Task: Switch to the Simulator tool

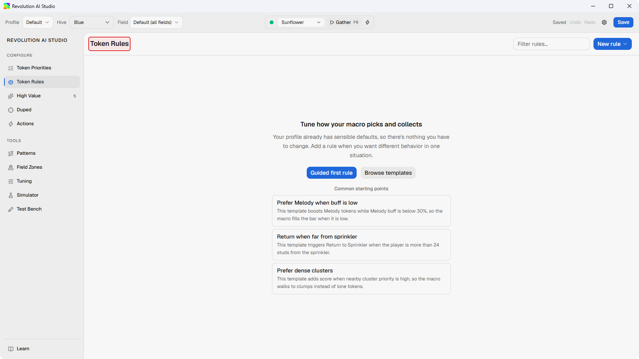Action: coord(42,195)
